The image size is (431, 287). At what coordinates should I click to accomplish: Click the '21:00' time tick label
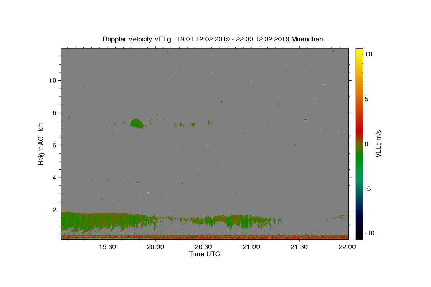251,247
